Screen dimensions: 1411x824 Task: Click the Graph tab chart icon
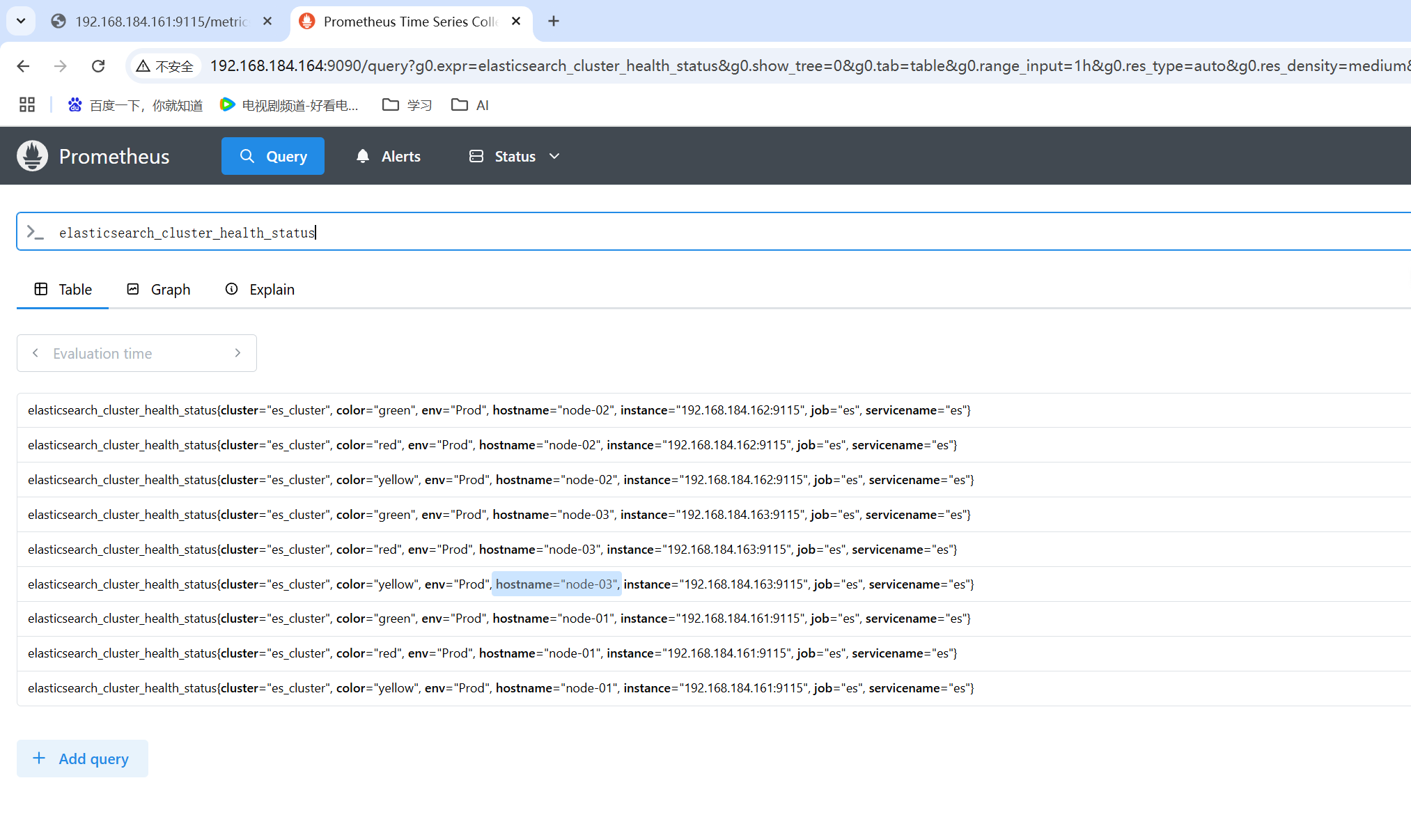pos(133,289)
